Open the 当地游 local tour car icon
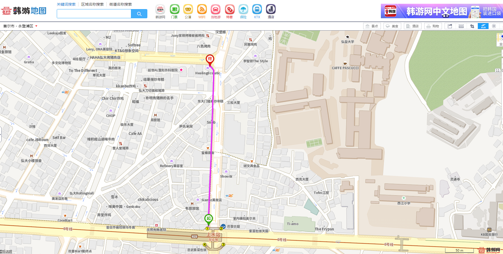This screenshot has width=503, height=254. tap(216, 10)
